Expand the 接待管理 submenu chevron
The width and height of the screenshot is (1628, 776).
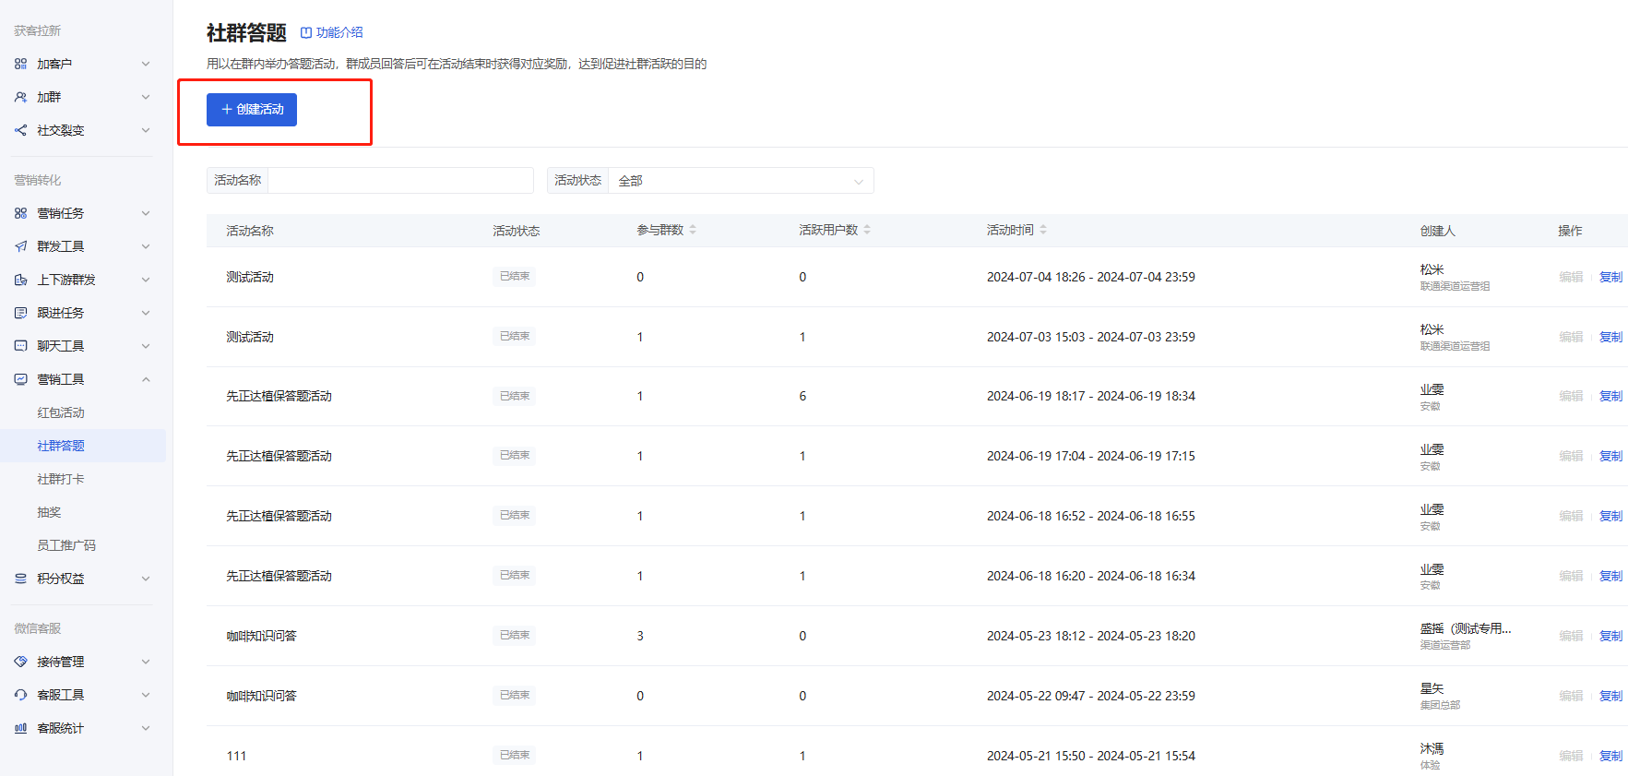[x=146, y=662]
